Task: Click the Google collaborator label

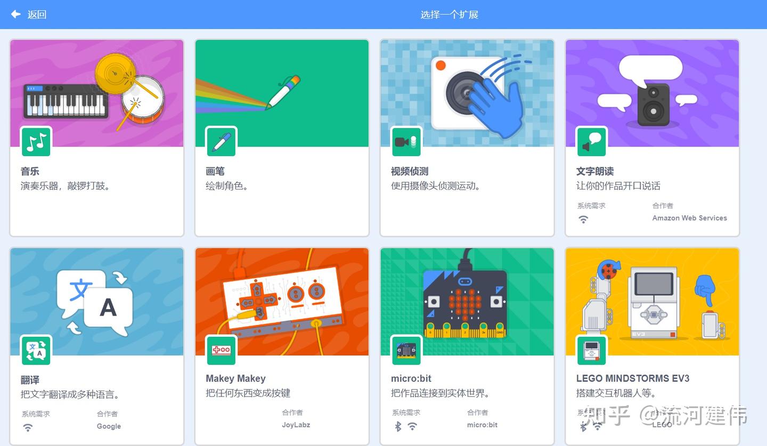Action: pos(109,426)
